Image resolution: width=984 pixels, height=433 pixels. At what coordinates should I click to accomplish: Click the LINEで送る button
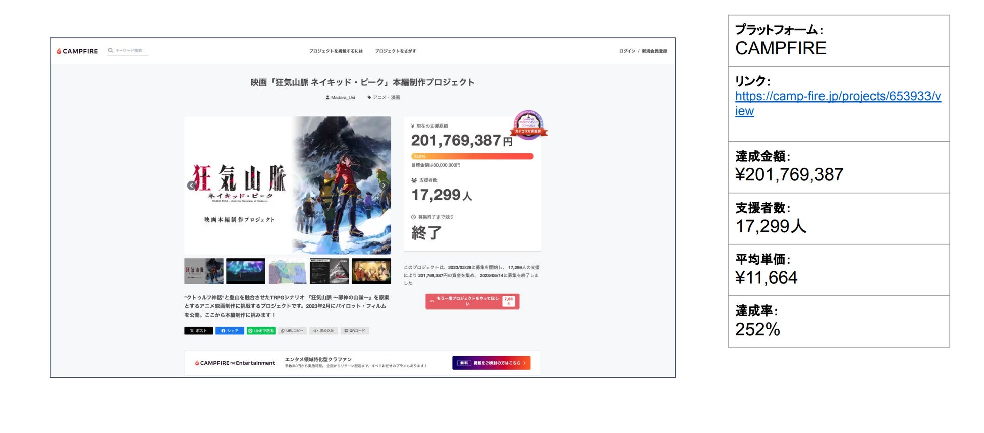click(261, 331)
